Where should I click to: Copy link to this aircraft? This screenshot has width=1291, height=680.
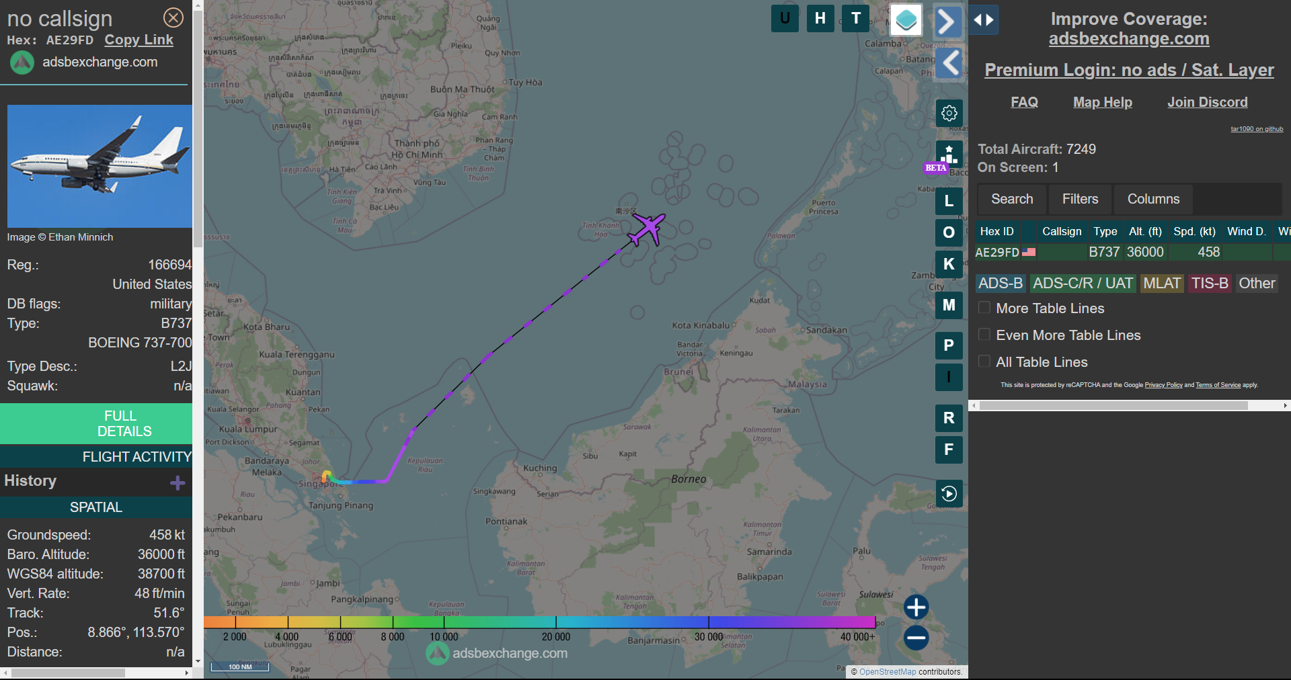pyautogui.click(x=139, y=40)
